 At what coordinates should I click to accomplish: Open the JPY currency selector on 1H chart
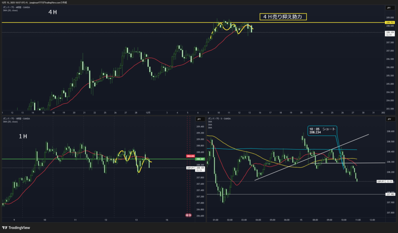[x=199, y=120]
